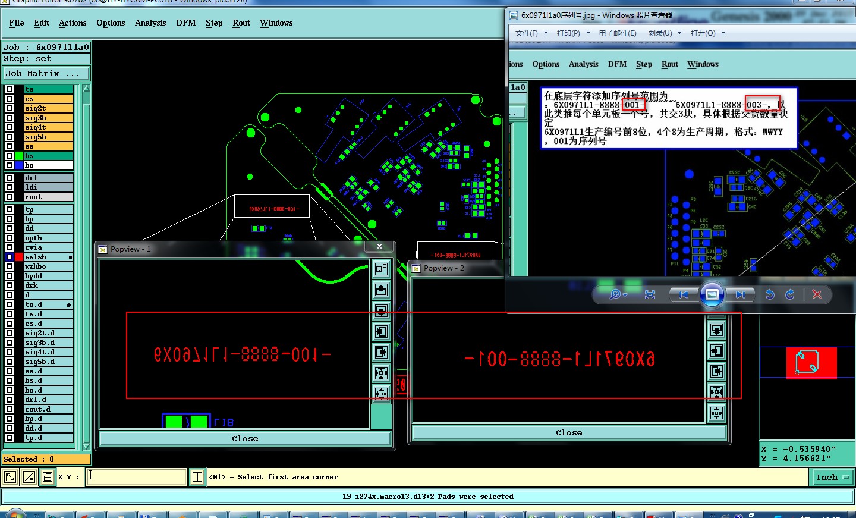The width and height of the screenshot is (856, 518).
Task: Go to previous image in photo viewer
Action: click(684, 294)
